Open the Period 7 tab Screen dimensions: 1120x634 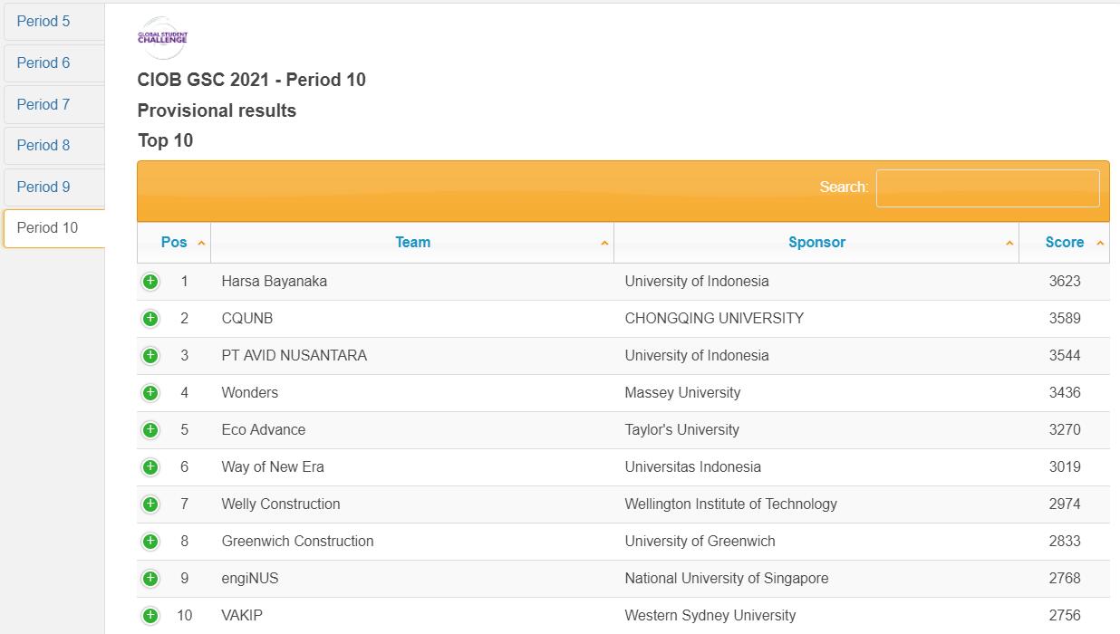[x=54, y=105]
